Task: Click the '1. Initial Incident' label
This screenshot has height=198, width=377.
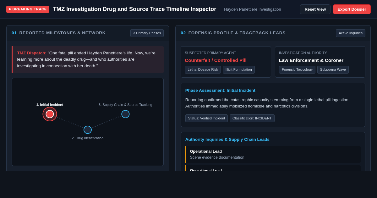Action: 50,105
